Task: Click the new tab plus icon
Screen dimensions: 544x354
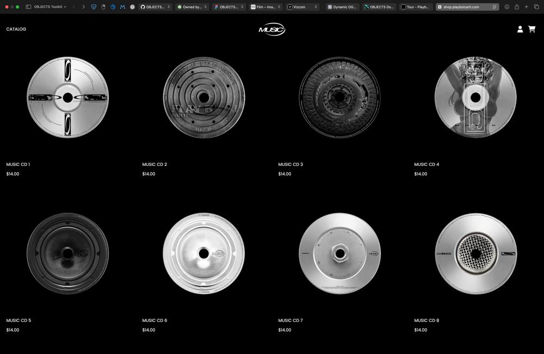Action: pos(527,7)
